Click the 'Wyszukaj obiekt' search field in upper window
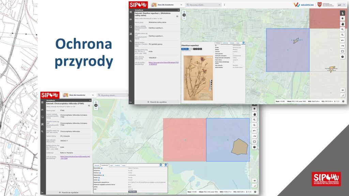 [204, 5]
